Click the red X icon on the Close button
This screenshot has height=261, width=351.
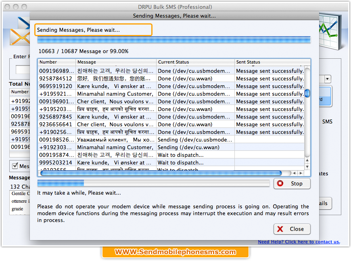[280, 229]
